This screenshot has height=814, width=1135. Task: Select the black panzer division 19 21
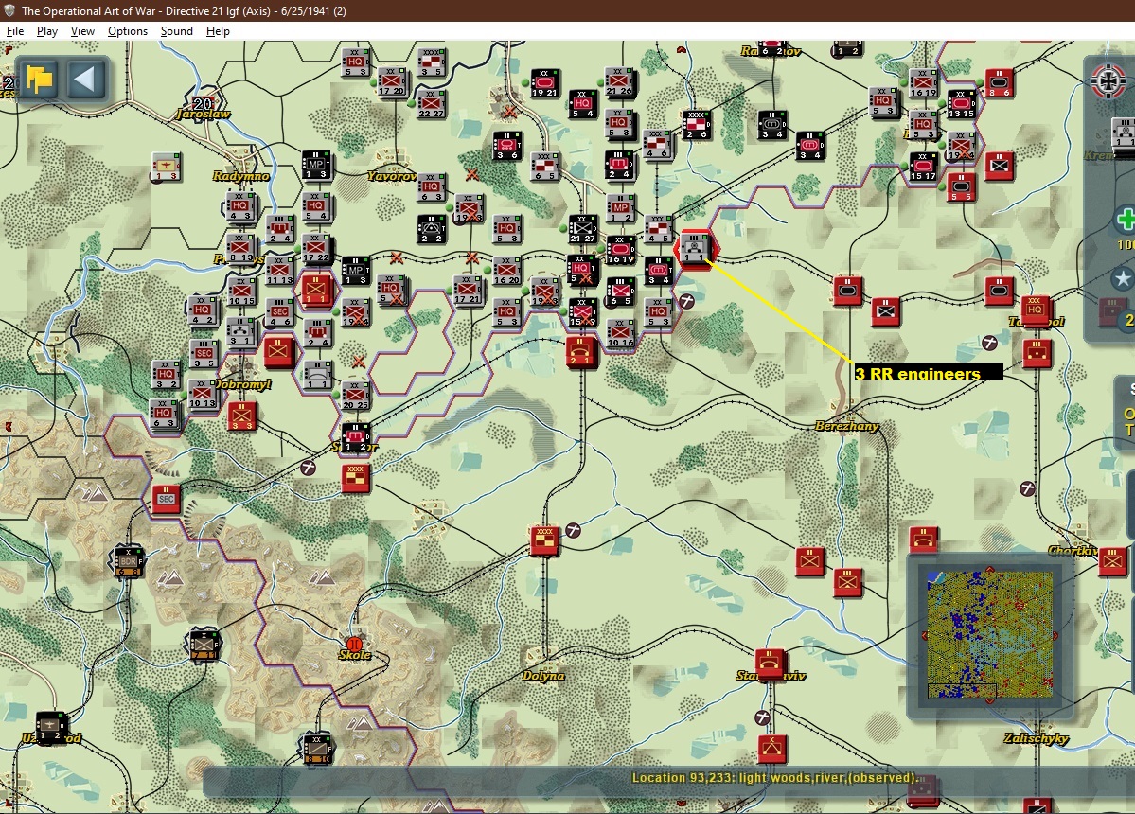[x=544, y=83]
